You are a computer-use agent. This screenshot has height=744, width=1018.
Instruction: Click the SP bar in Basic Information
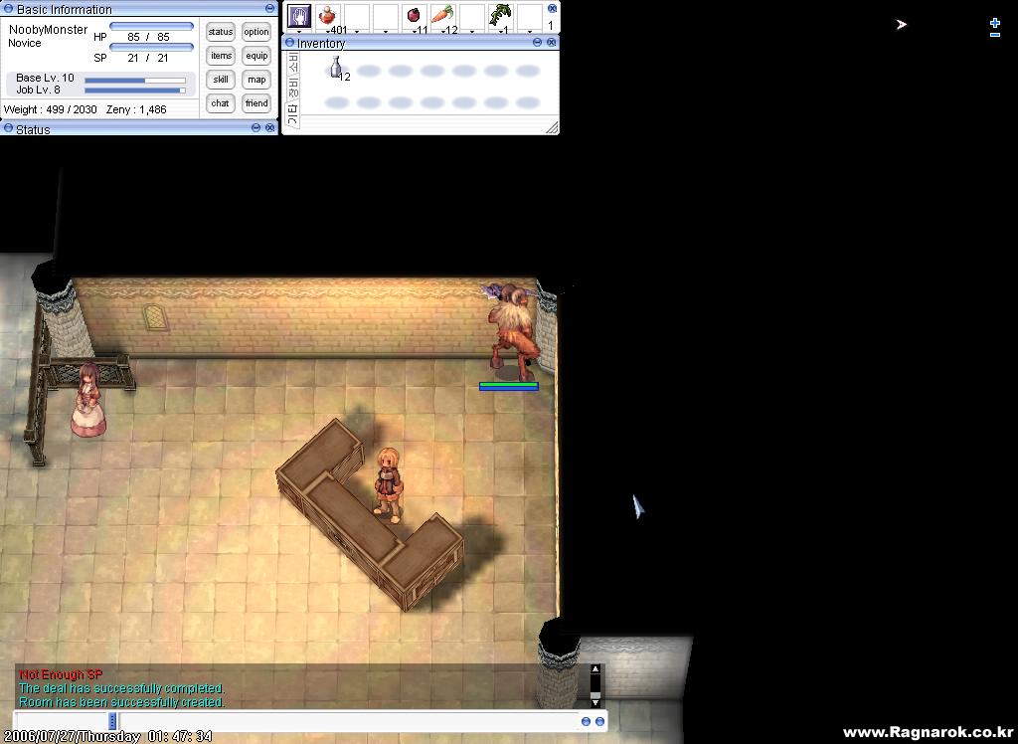tap(151, 48)
